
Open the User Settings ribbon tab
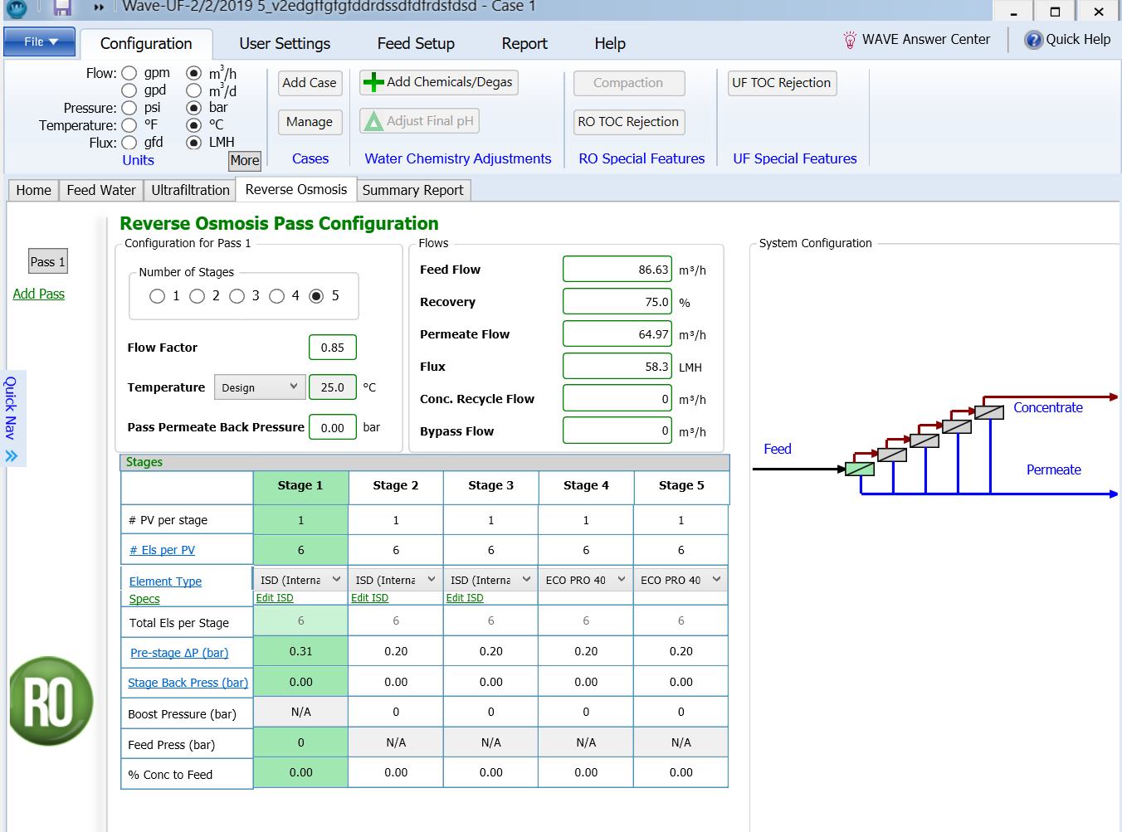pos(285,44)
